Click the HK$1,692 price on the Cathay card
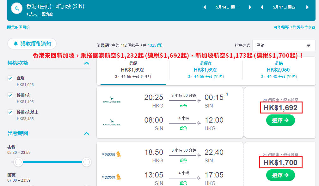 point(280,108)
